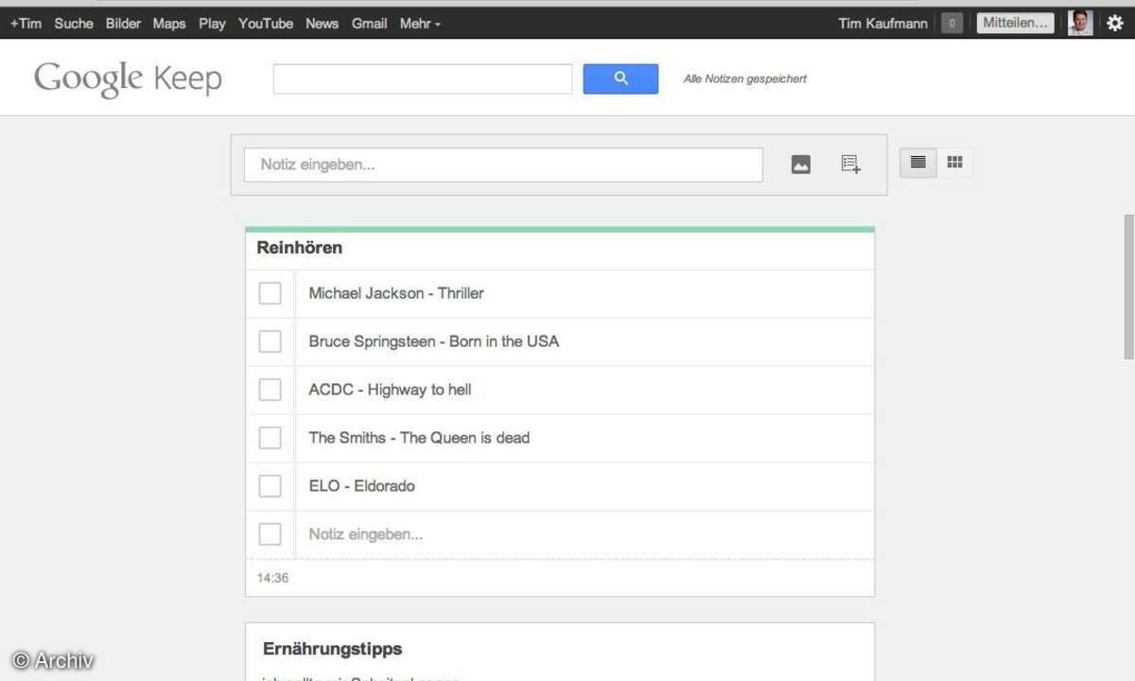Expand the Mehr dropdown menu
The image size is (1135, 681).
pos(420,24)
